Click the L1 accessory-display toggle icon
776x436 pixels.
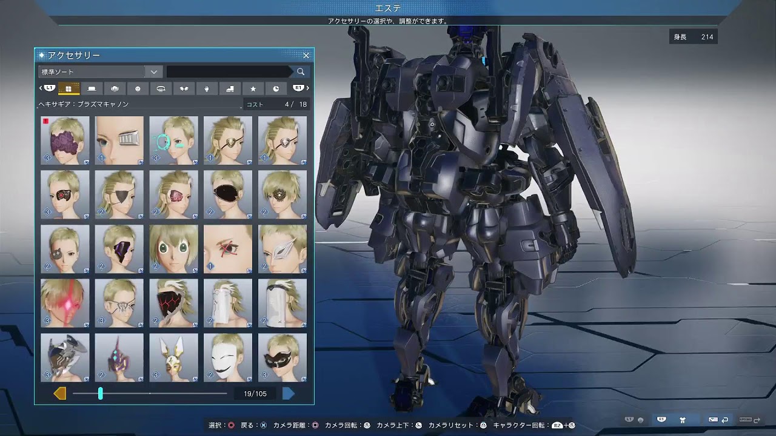pyautogui.click(x=634, y=419)
